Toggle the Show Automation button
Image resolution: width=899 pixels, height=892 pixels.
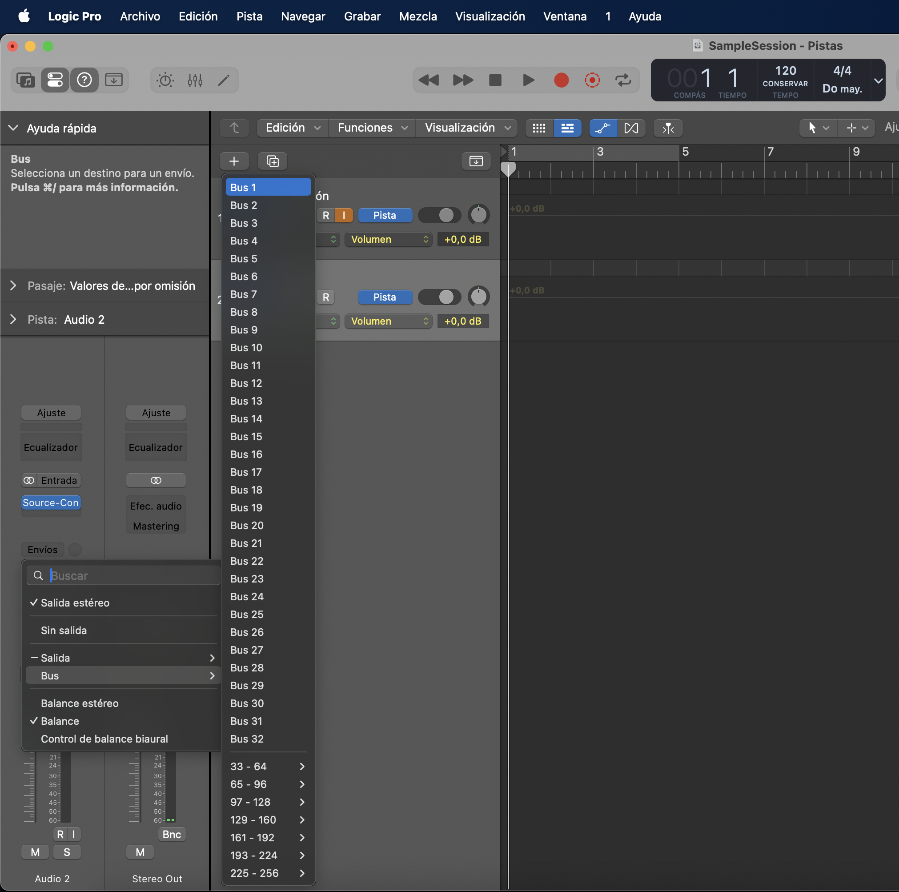coord(602,128)
